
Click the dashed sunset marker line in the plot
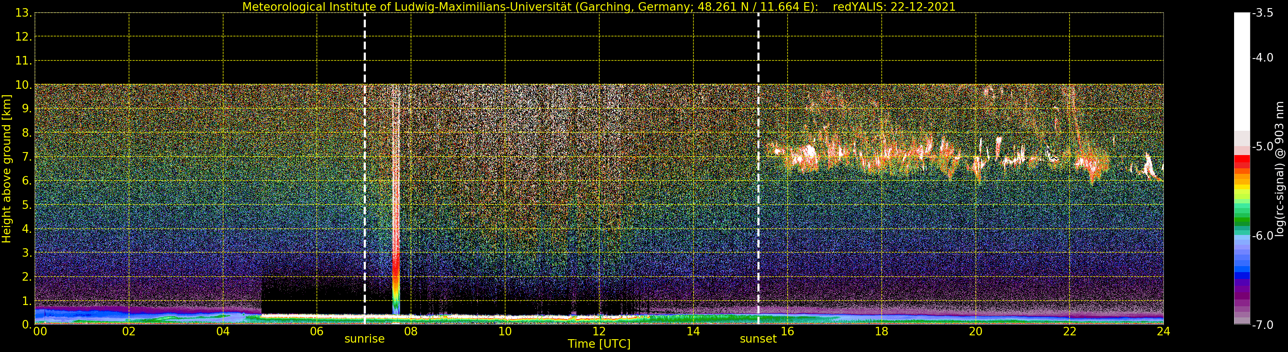pos(758,169)
